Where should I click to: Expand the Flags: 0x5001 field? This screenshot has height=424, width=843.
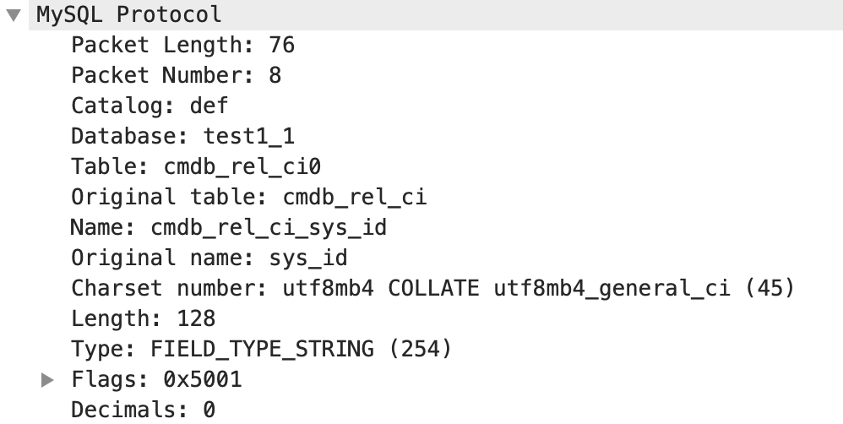(48, 380)
